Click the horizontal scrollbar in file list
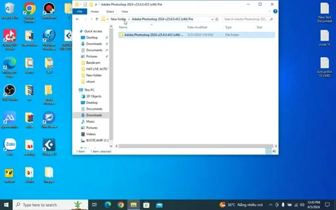The image size is (336, 210). (196, 146)
